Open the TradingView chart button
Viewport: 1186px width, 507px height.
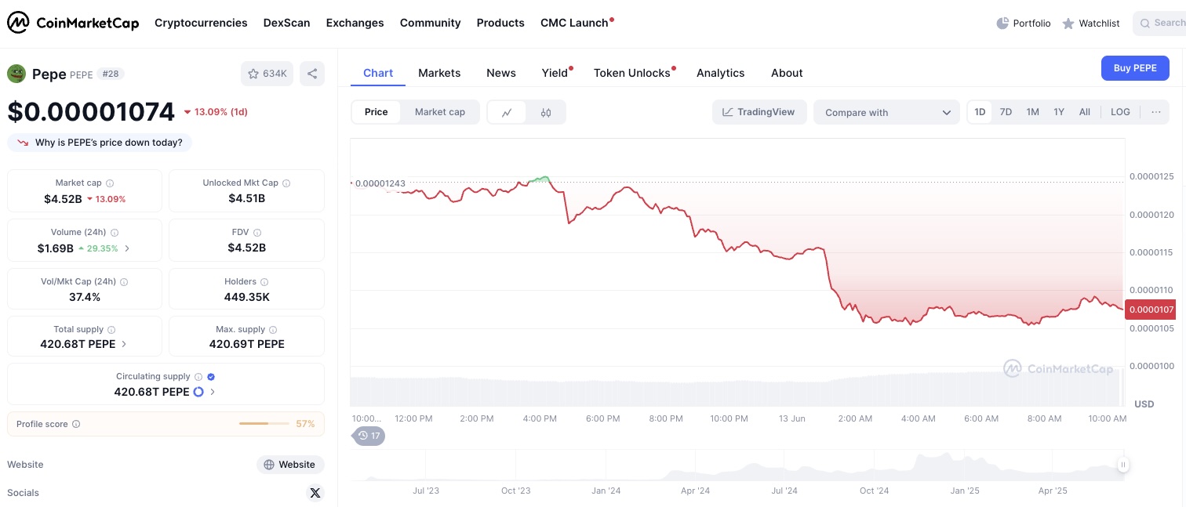coord(759,112)
